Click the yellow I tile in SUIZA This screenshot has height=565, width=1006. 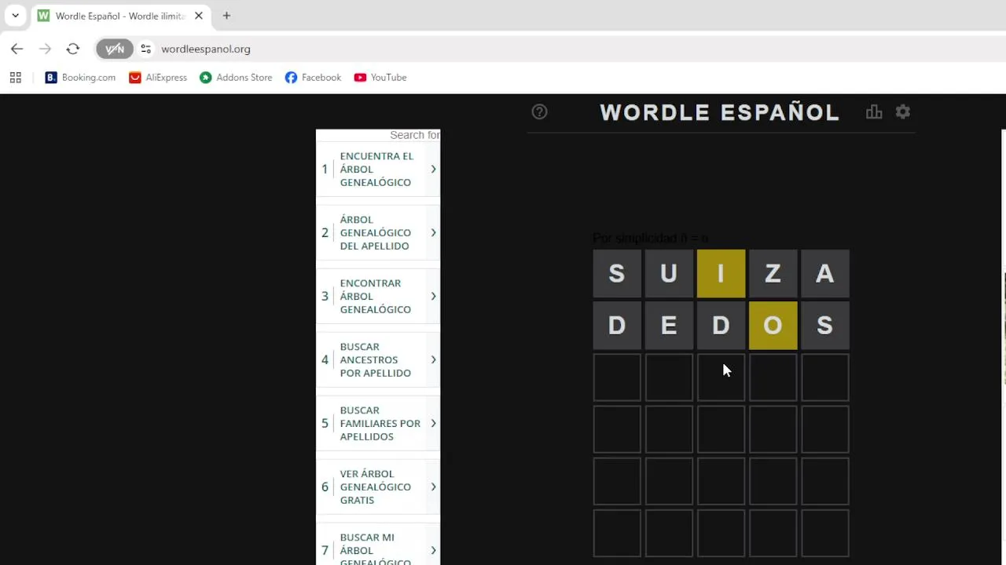click(x=721, y=274)
